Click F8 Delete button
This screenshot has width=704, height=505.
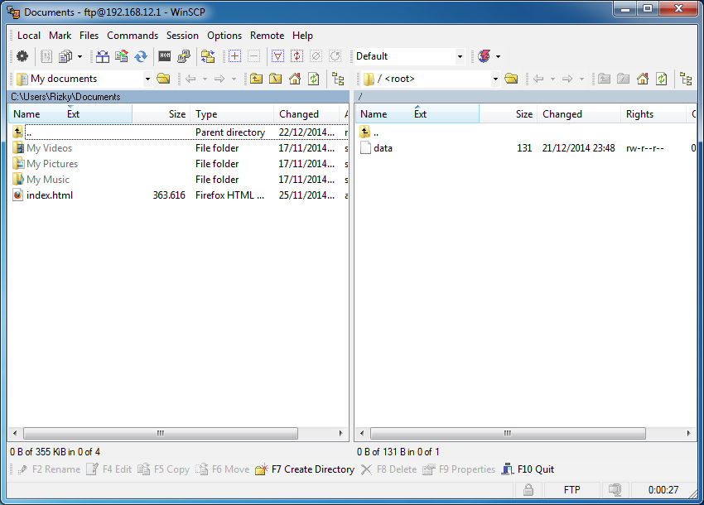click(390, 469)
